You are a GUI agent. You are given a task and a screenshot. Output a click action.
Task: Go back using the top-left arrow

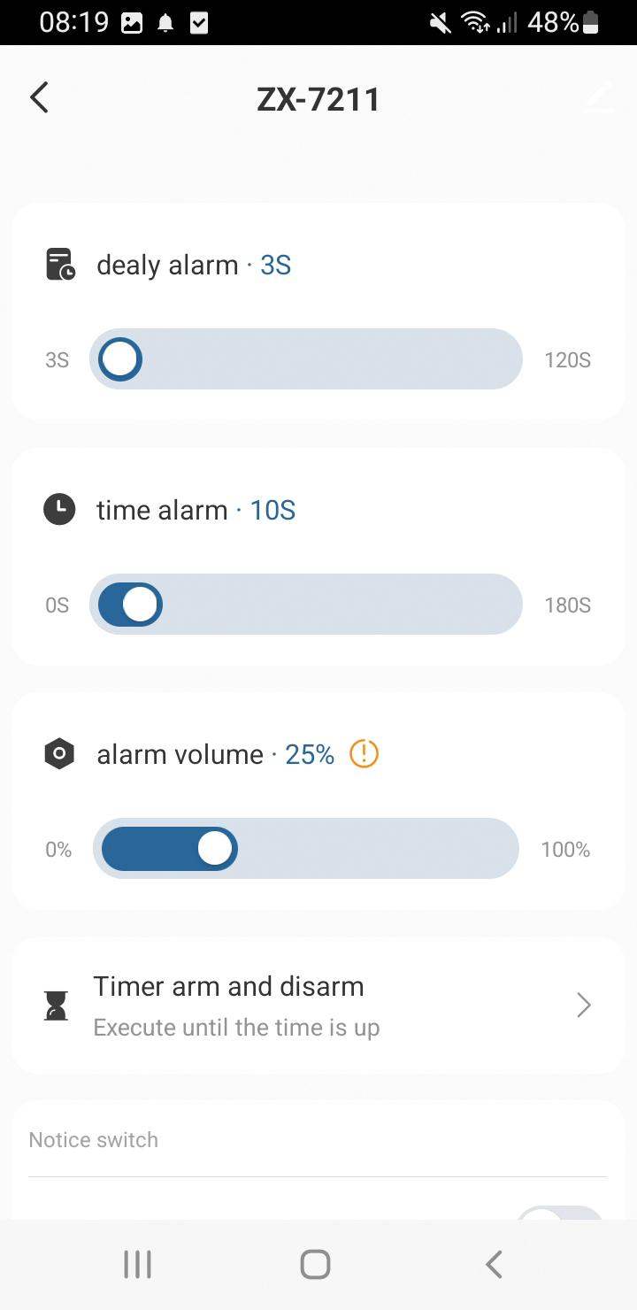click(39, 98)
